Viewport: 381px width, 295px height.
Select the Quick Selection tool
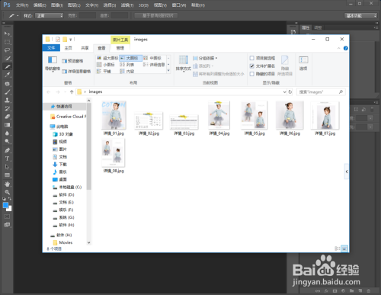[7, 59]
